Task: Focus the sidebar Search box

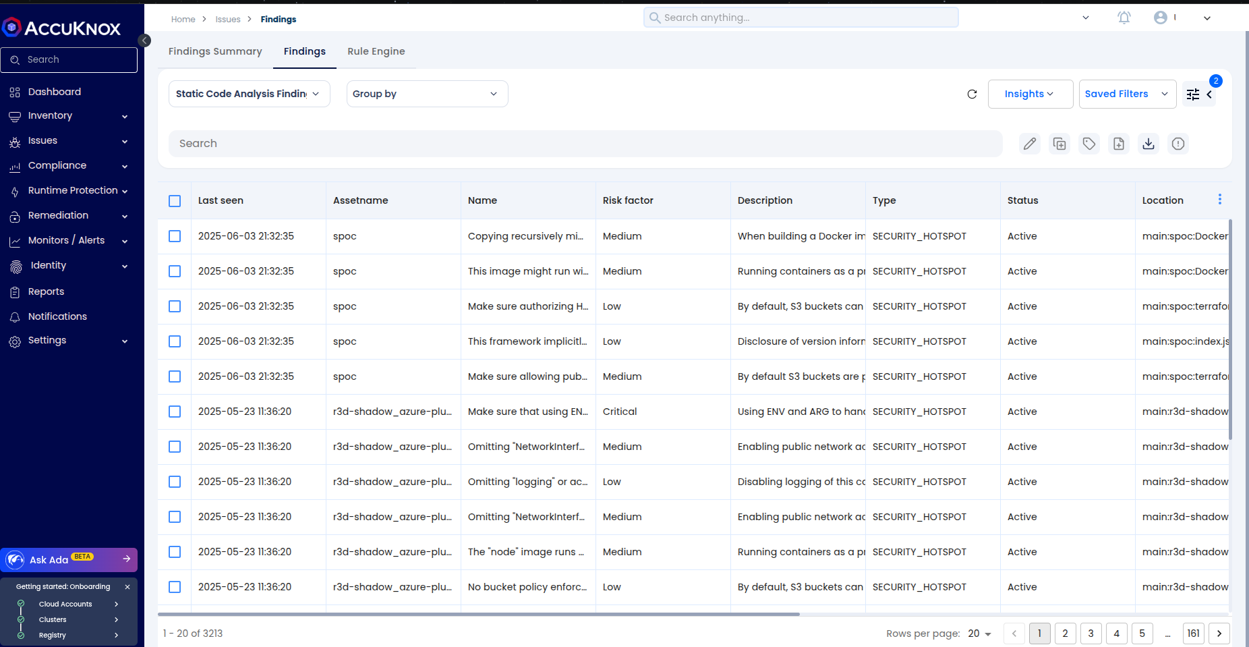Action: 69,60
